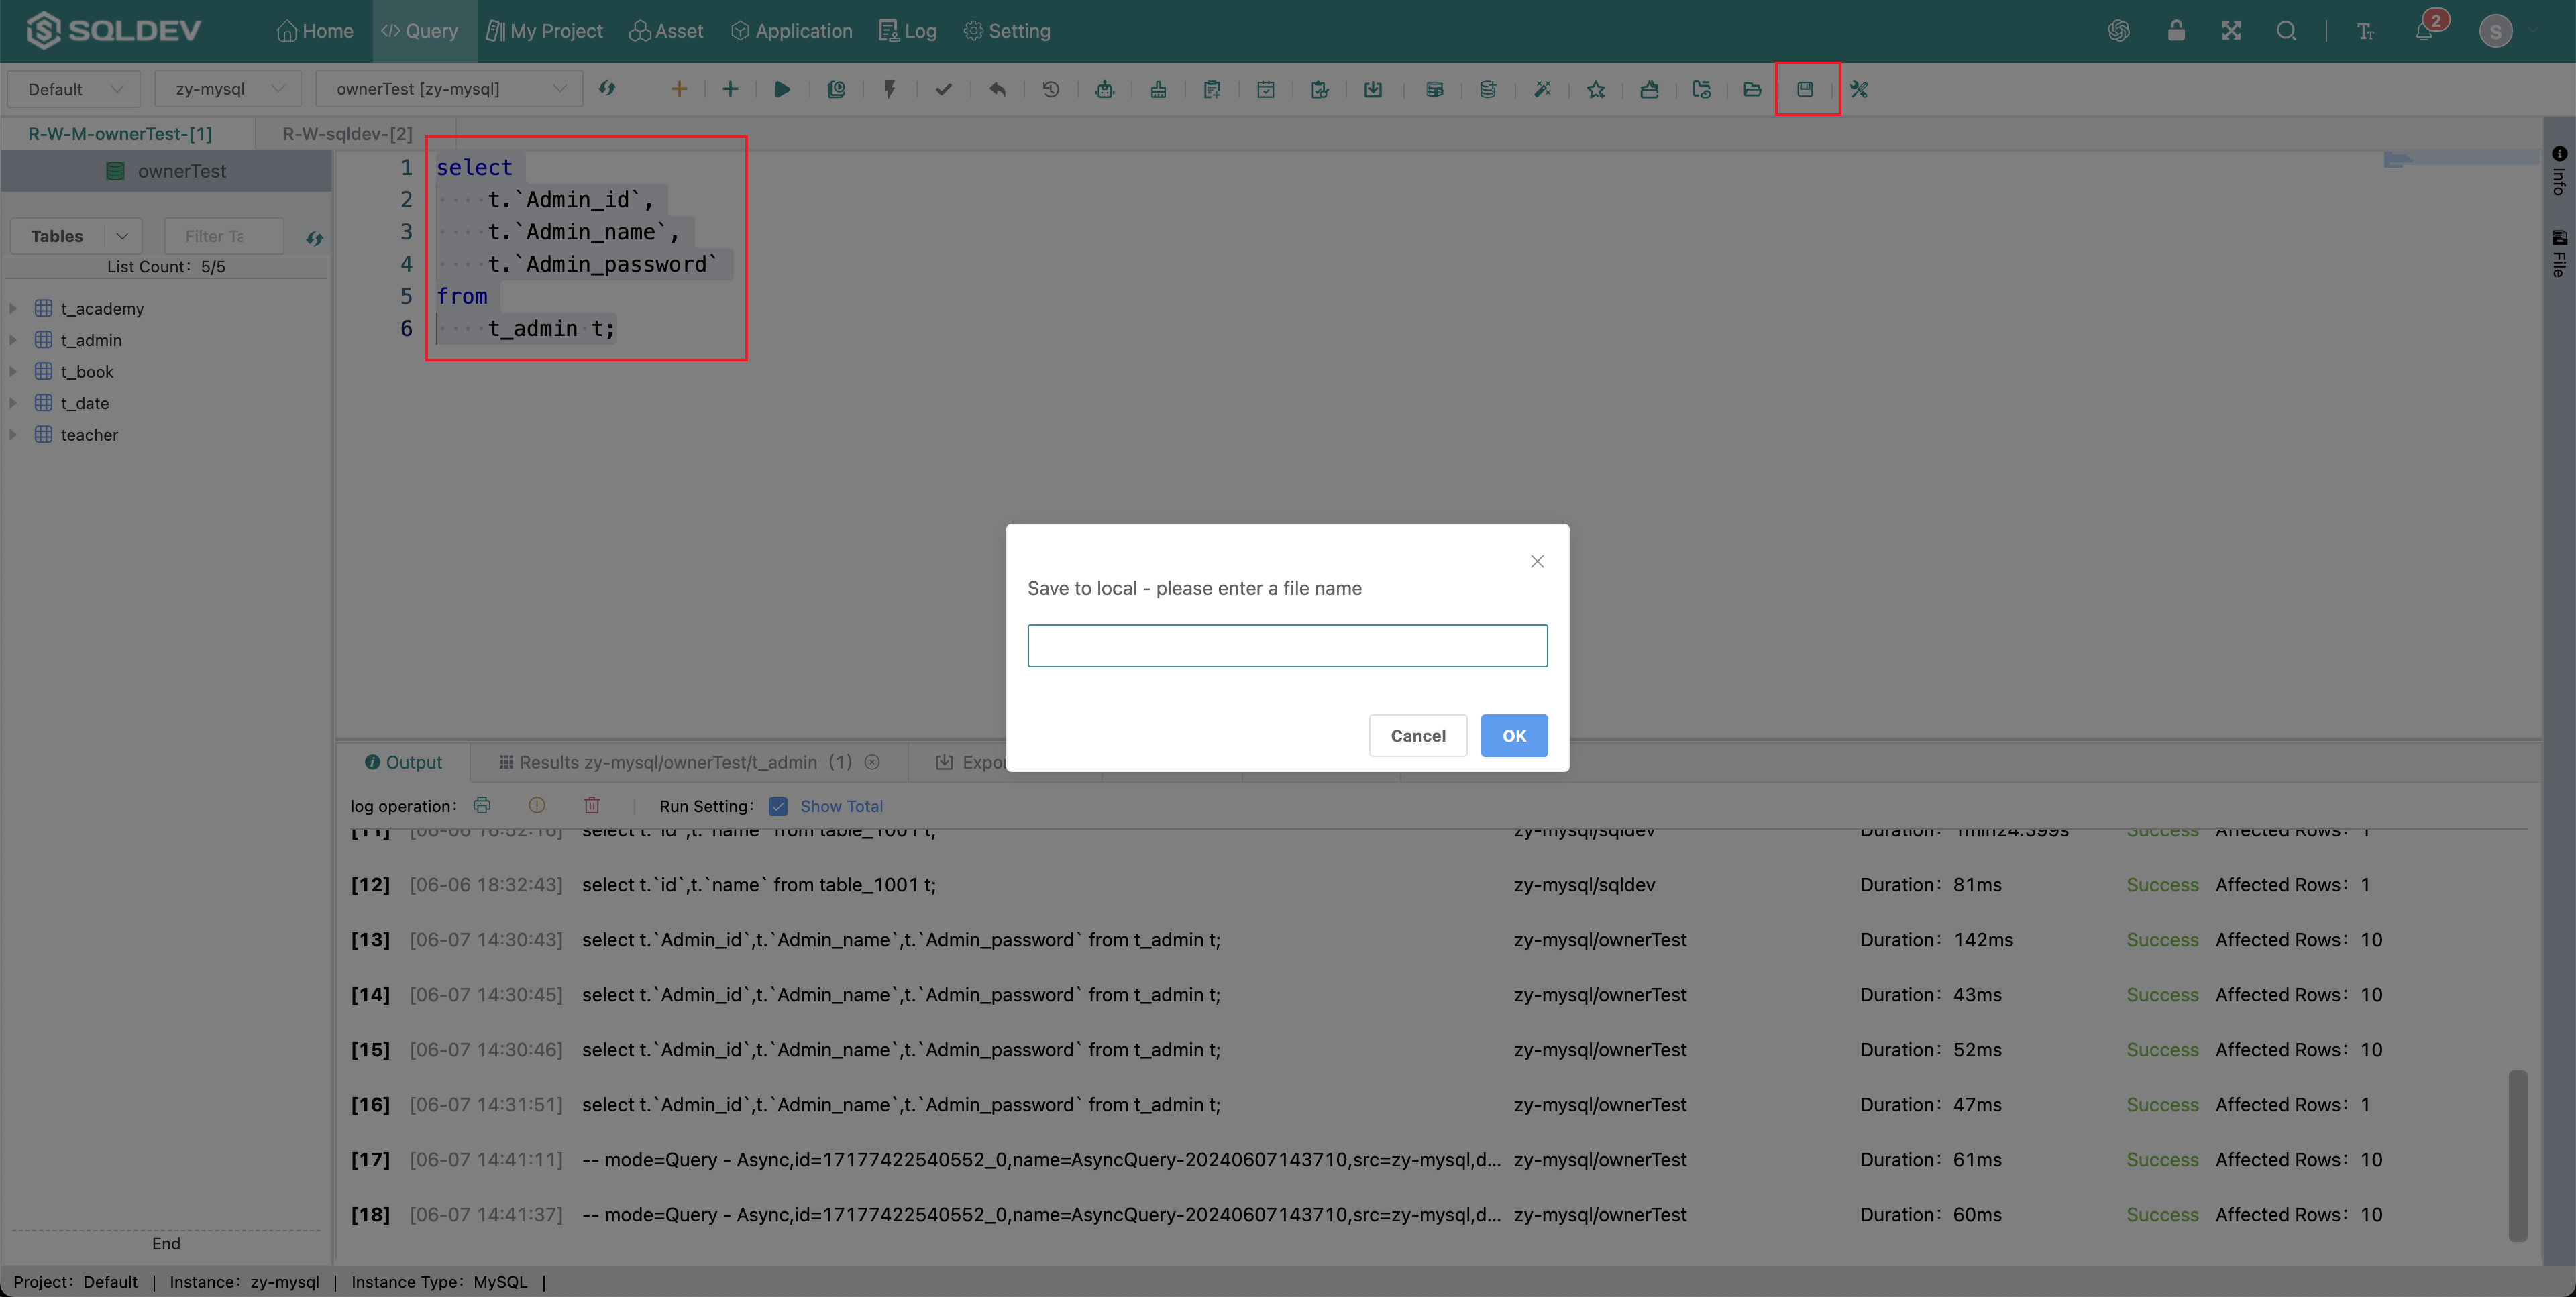
Task: Focus the file name input field
Action: [x=1287, y=646]
